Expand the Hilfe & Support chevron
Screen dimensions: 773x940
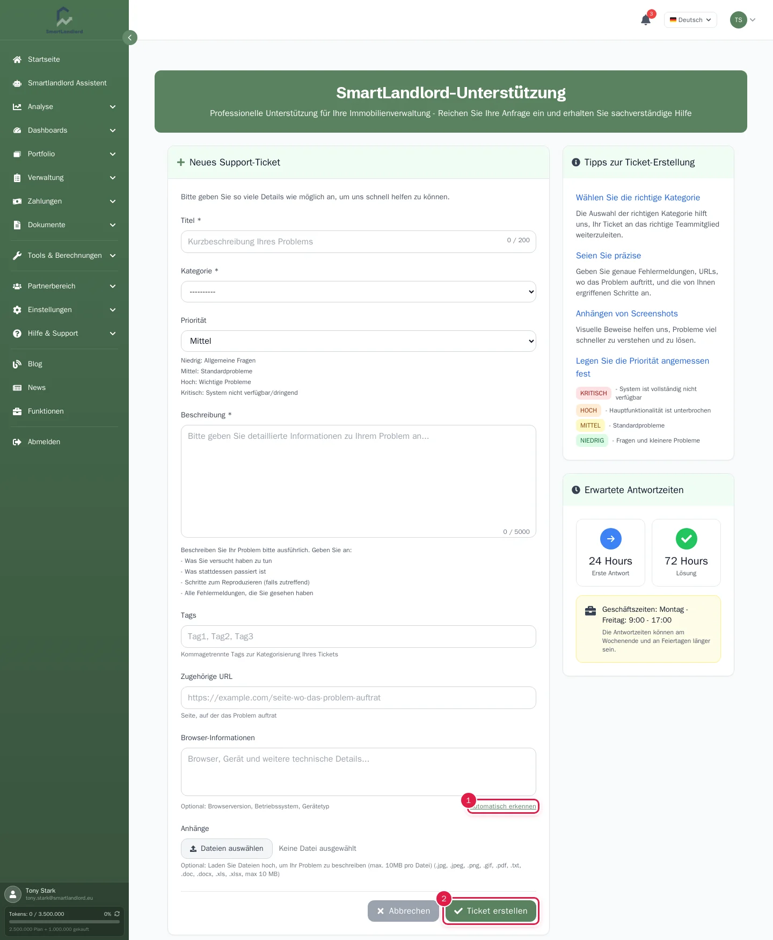pos(113,334)
